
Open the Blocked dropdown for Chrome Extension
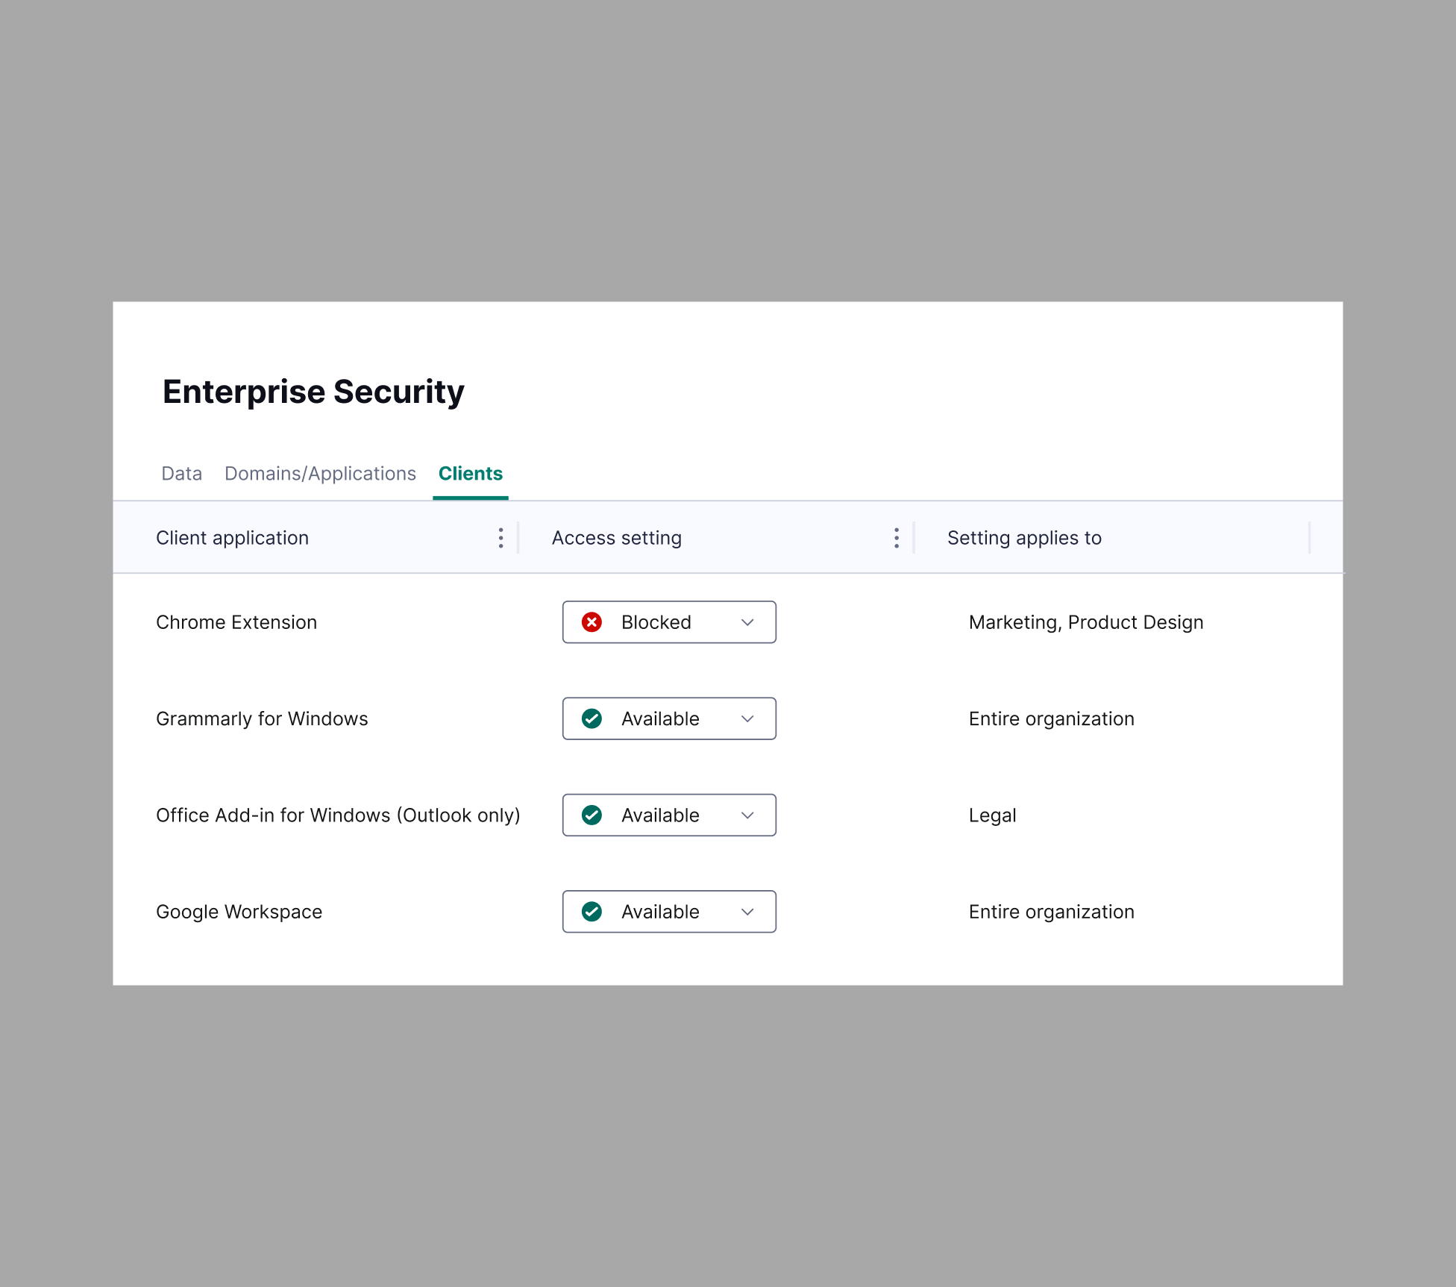pyautogui.click(x=748, y=621)
